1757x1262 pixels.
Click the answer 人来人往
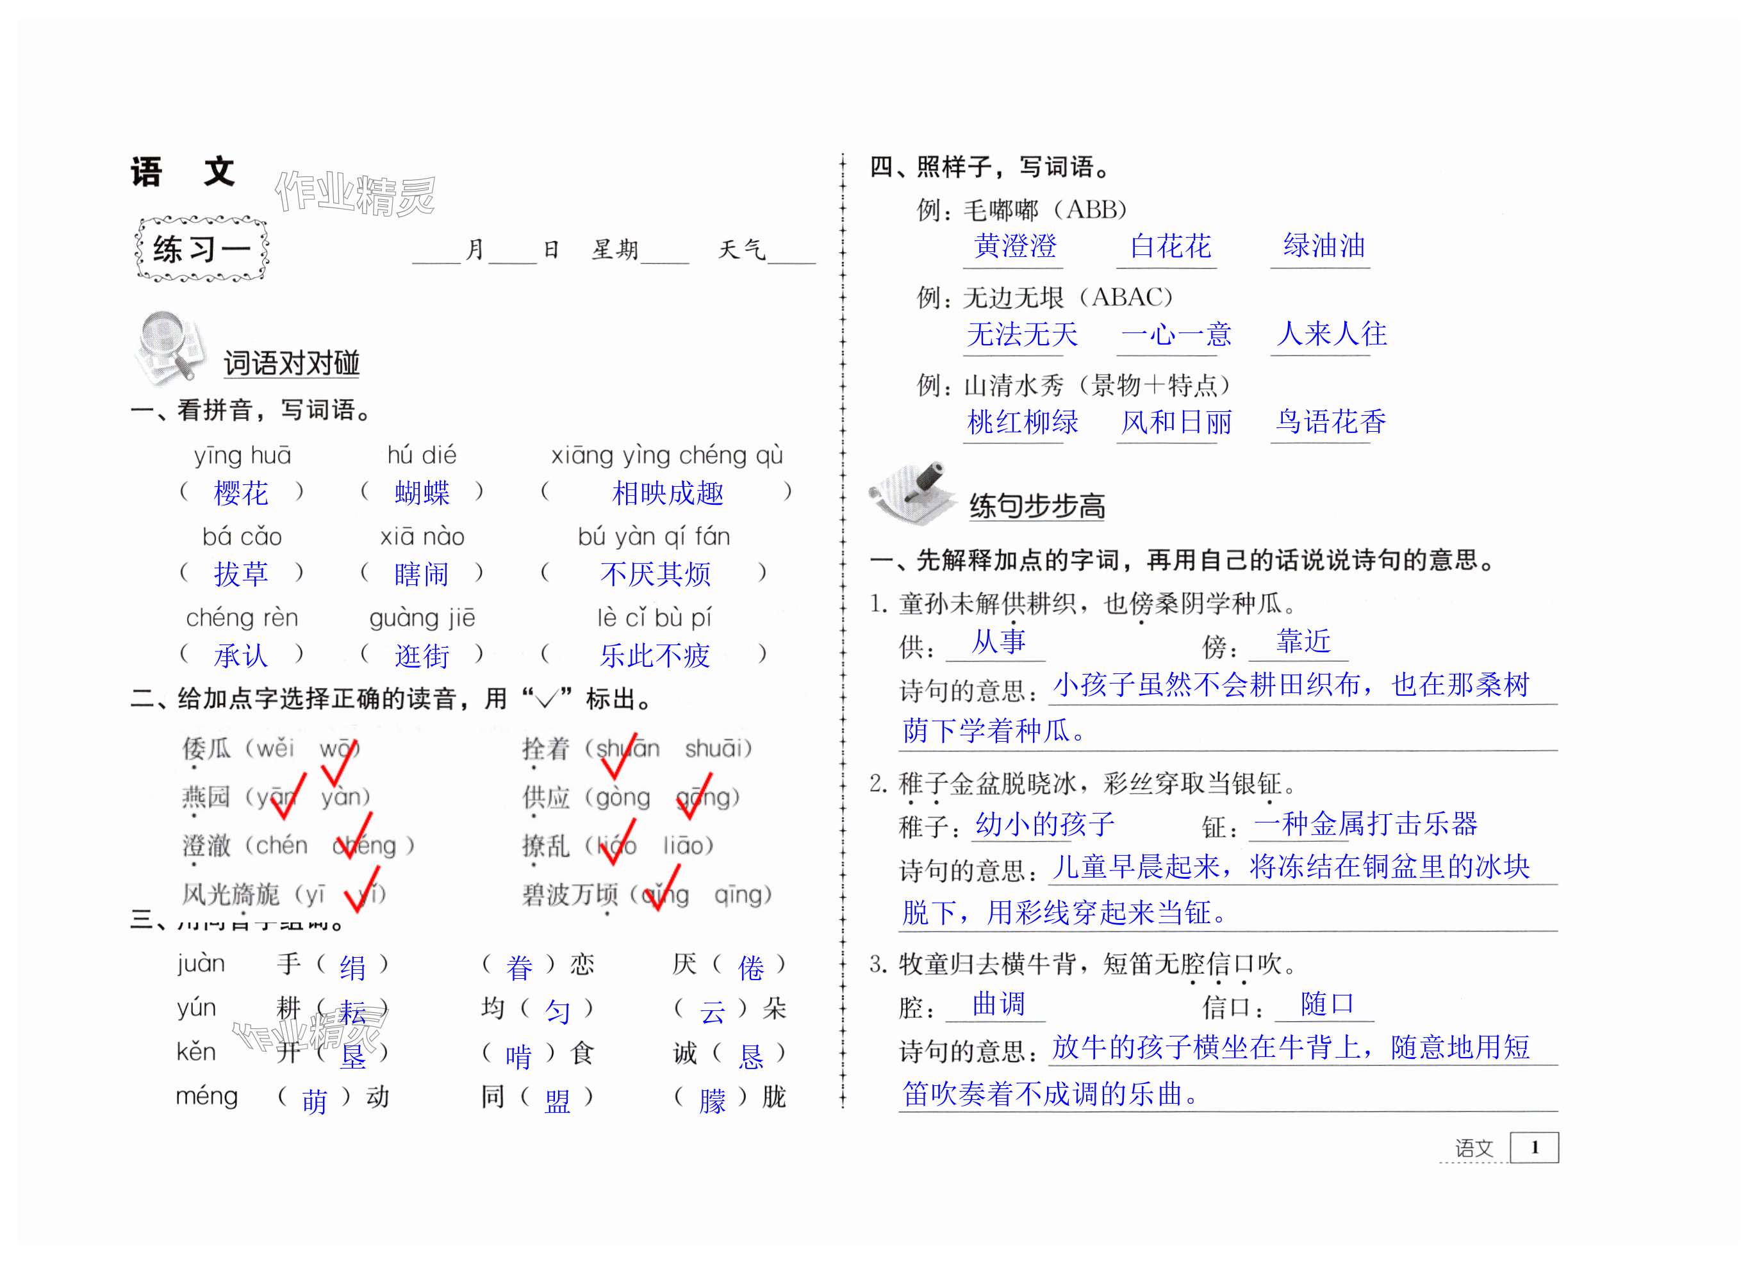[x=1331, y=334]
